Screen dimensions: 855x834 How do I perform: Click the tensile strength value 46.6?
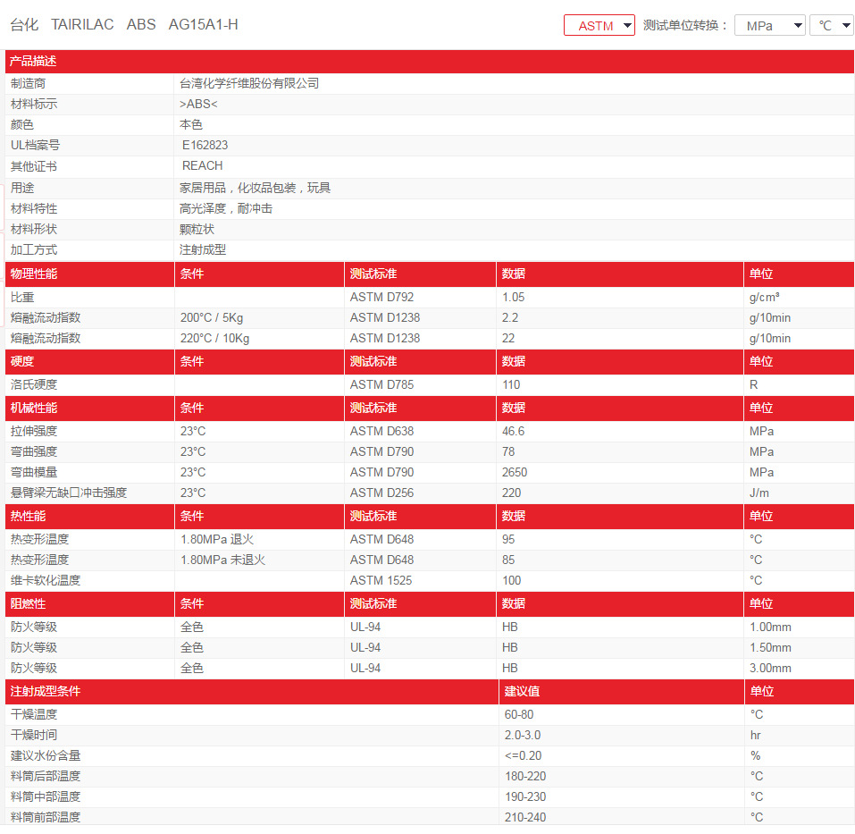[x=513, y=431]
